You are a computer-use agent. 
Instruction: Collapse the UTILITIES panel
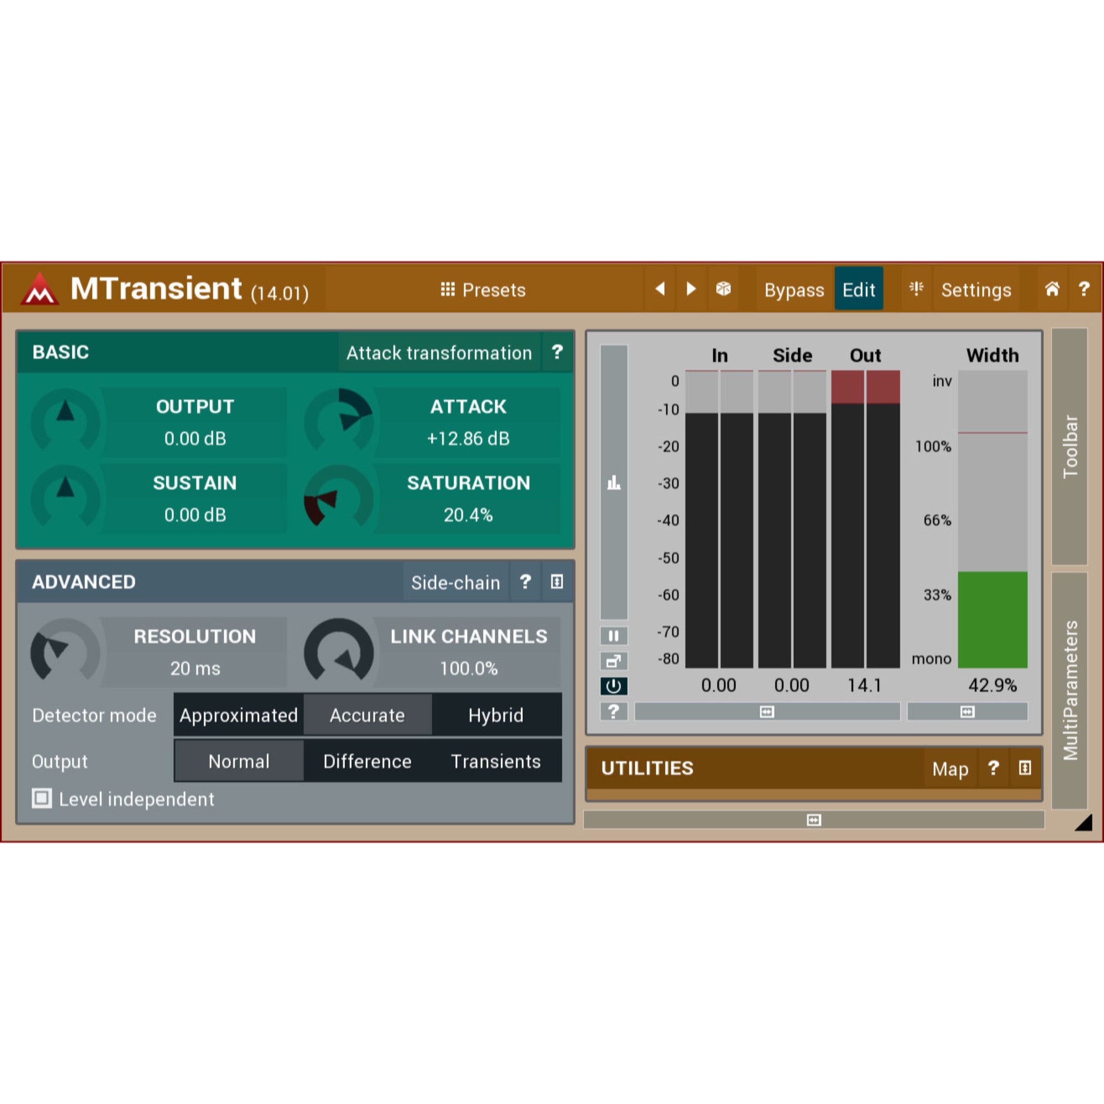coord(1025,768)
